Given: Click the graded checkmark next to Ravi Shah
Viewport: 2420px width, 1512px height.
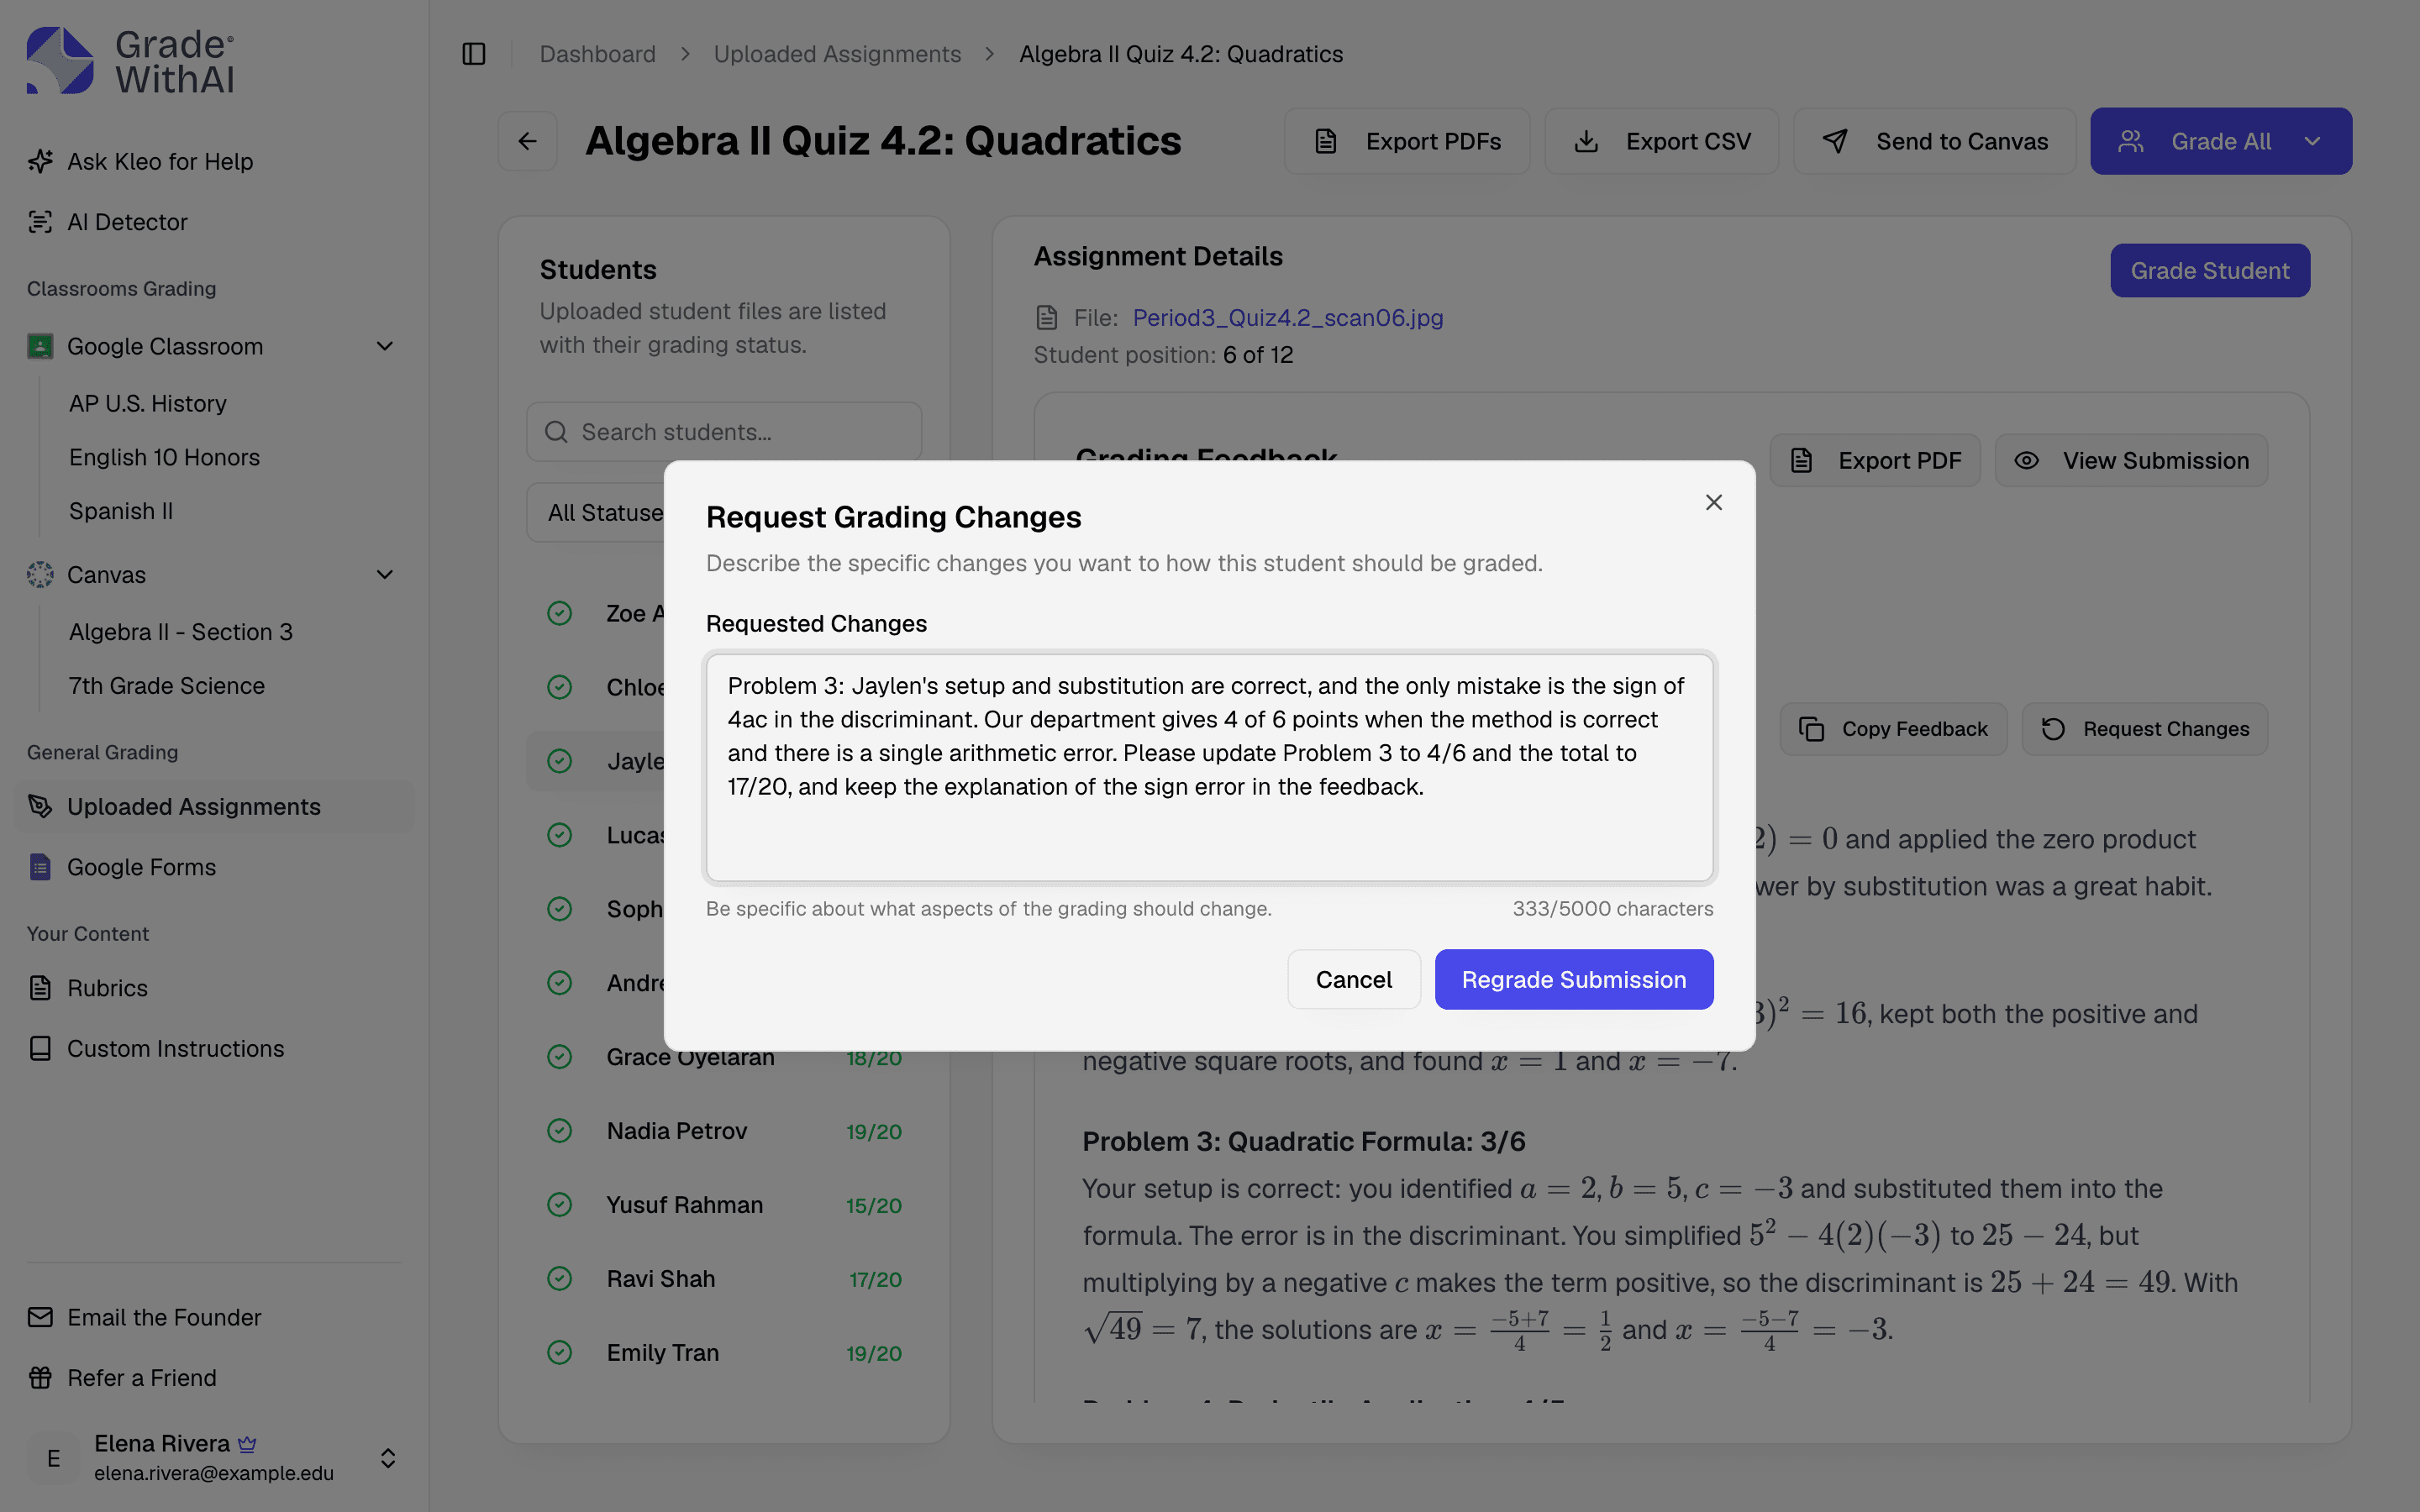Looking at the screenshot, I should pyautogui.click(x=560, y=1279).
